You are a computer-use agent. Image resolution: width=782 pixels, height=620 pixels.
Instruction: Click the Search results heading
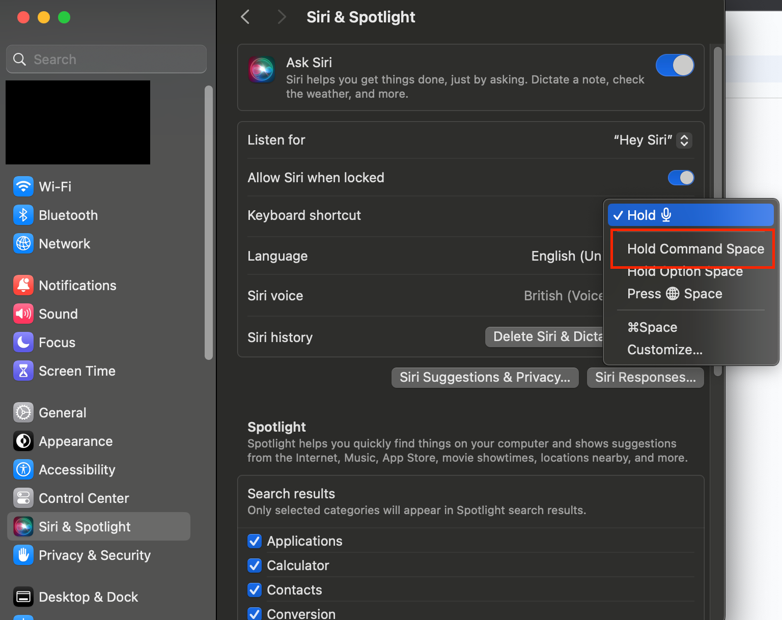tap(291, 494)
